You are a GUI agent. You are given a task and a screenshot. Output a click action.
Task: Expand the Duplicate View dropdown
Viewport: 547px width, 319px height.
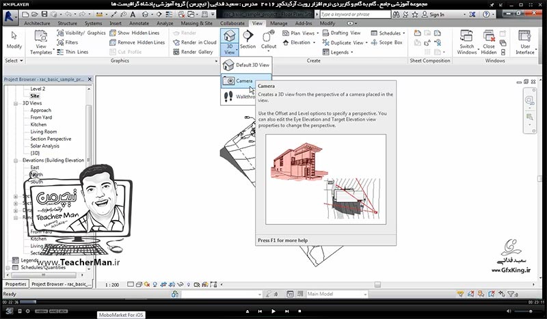click(x=366, y=42)
